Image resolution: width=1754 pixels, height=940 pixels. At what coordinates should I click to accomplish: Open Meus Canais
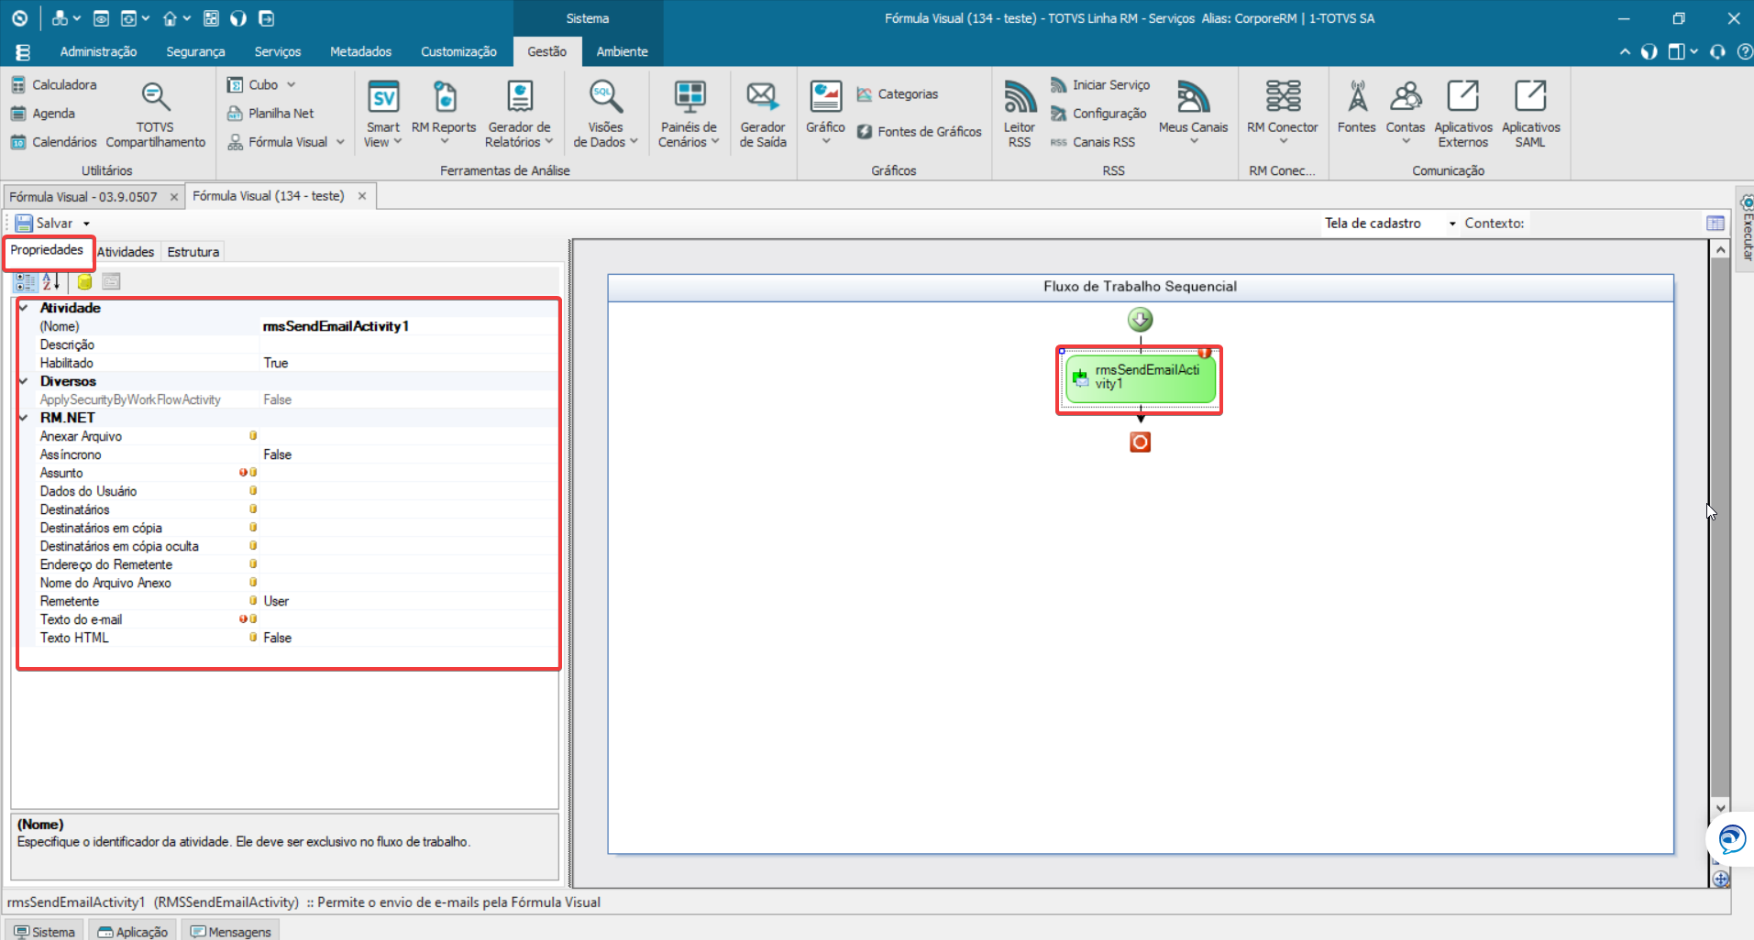click(1193, 114)
